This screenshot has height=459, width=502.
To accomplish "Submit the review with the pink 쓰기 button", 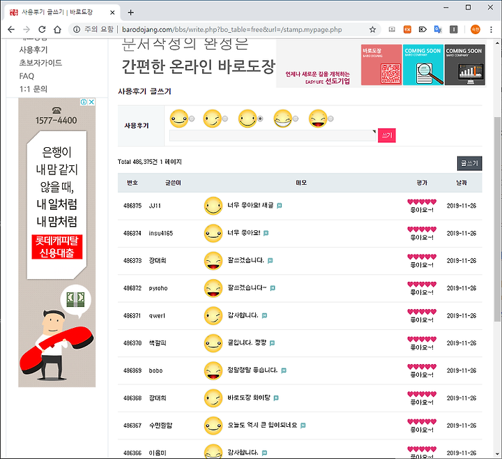I will pyautogui.click(x=387, y=135).
